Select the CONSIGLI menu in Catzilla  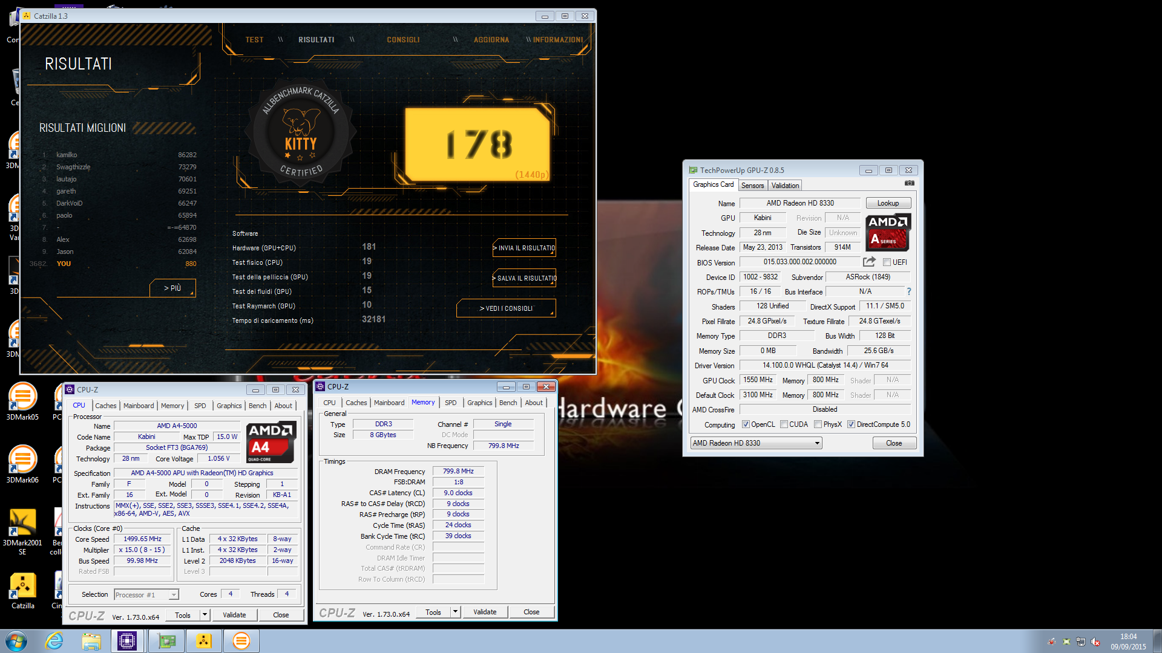(403, 40)
